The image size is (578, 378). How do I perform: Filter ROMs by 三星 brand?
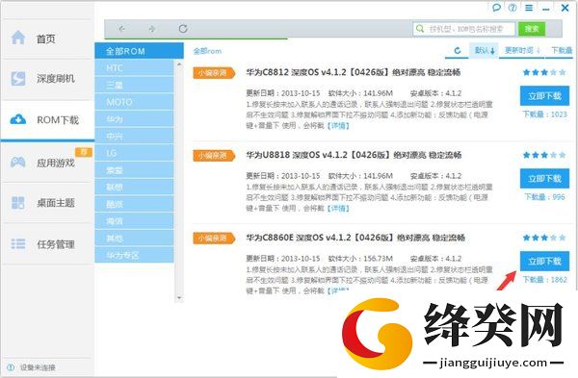pos(134,85)
